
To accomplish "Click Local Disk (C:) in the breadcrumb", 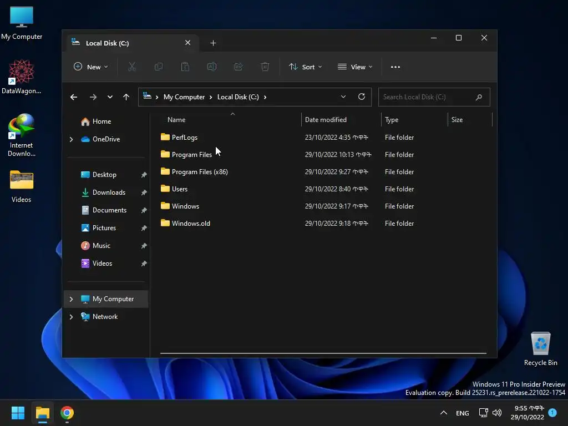I will [x=238, y=97].
